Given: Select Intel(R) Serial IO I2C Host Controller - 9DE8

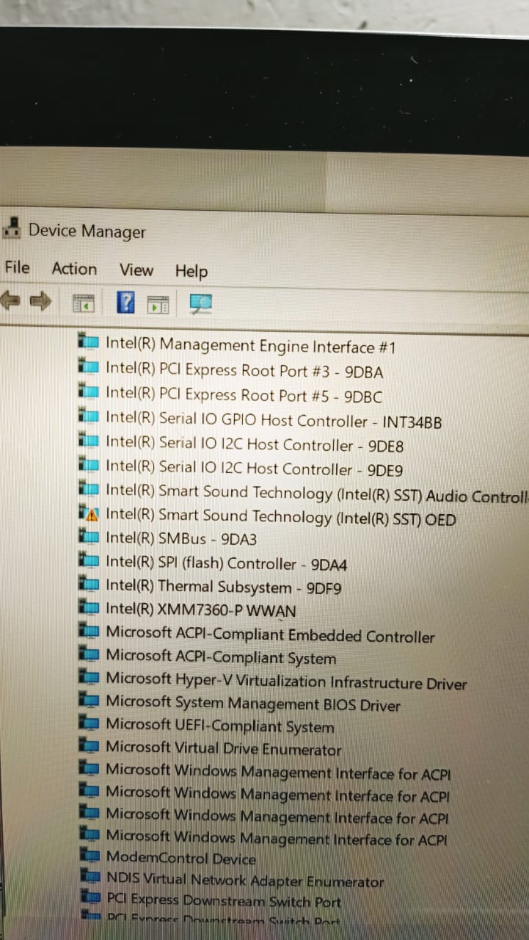Looking at the screenshot, I should pyautogui.click(x=255, y=445).
